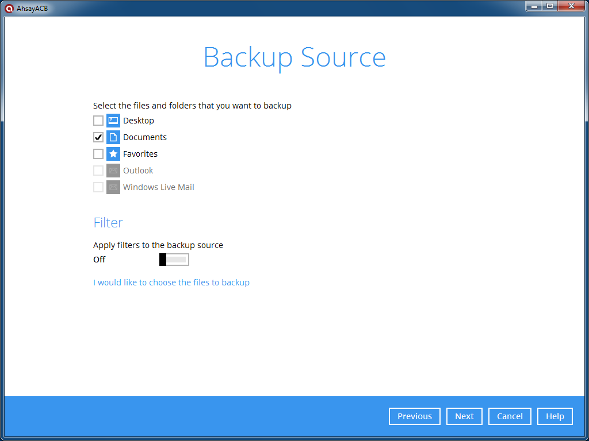Go back with the Previous button
The width and height of the screenshot is (589, 441).
pyautogui.click(x=414, y=416)
